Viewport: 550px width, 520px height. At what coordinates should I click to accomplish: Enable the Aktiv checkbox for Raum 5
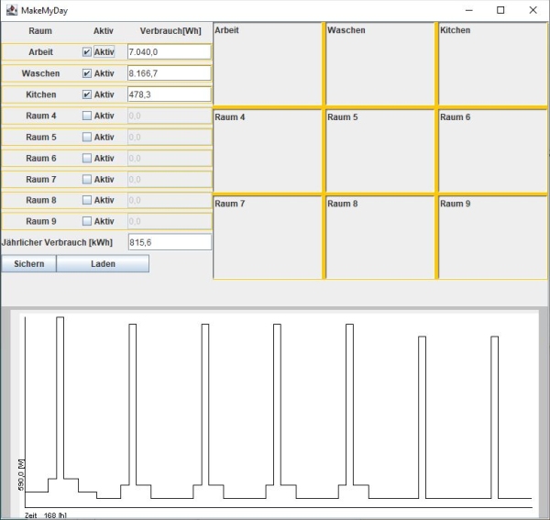tap(87, 137)
